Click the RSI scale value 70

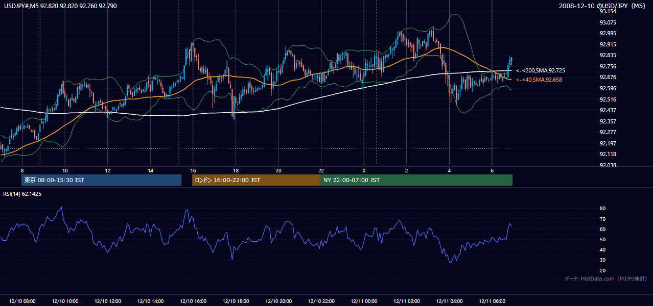[x=602, y=219]
